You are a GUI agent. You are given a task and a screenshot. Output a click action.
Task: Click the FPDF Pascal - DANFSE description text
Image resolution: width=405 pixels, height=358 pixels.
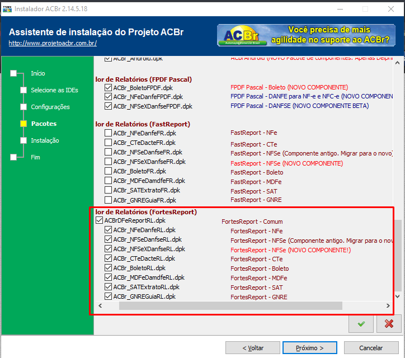pos(300,106)
